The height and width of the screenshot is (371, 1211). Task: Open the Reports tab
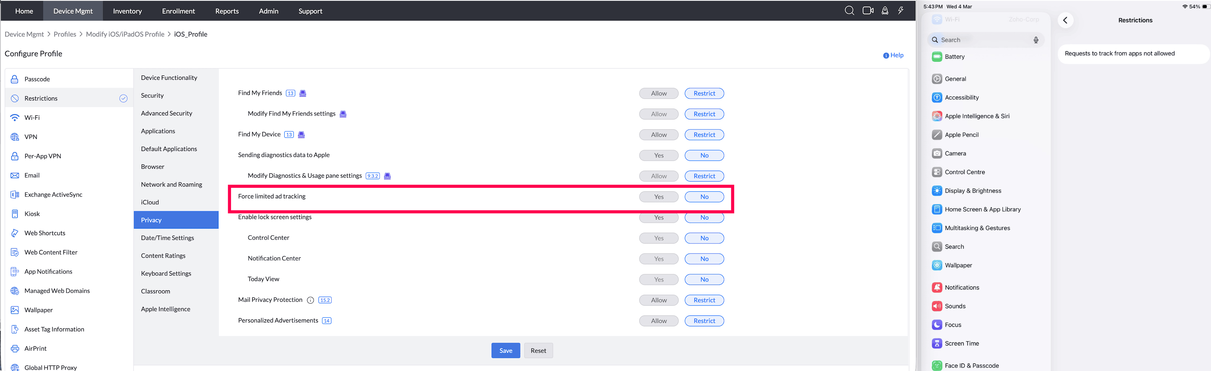click(227, 11)
